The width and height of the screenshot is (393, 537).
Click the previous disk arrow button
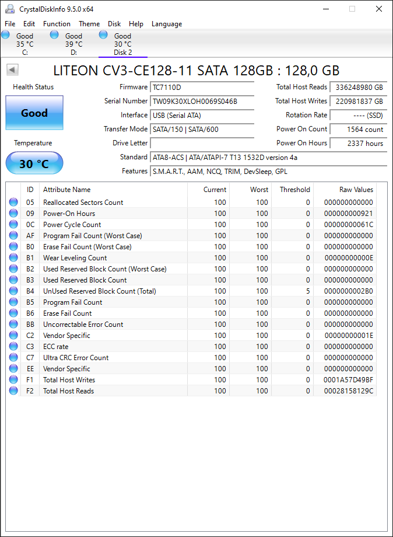(12, 70)
